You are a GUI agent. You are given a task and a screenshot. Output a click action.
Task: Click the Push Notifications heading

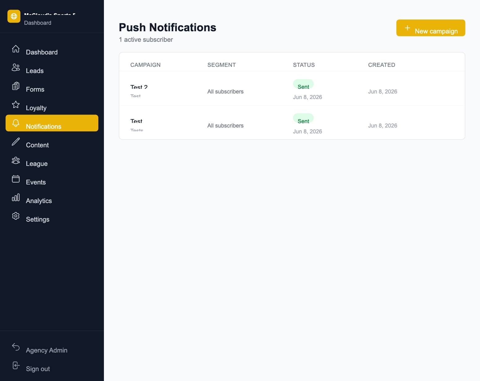[168, 27]
